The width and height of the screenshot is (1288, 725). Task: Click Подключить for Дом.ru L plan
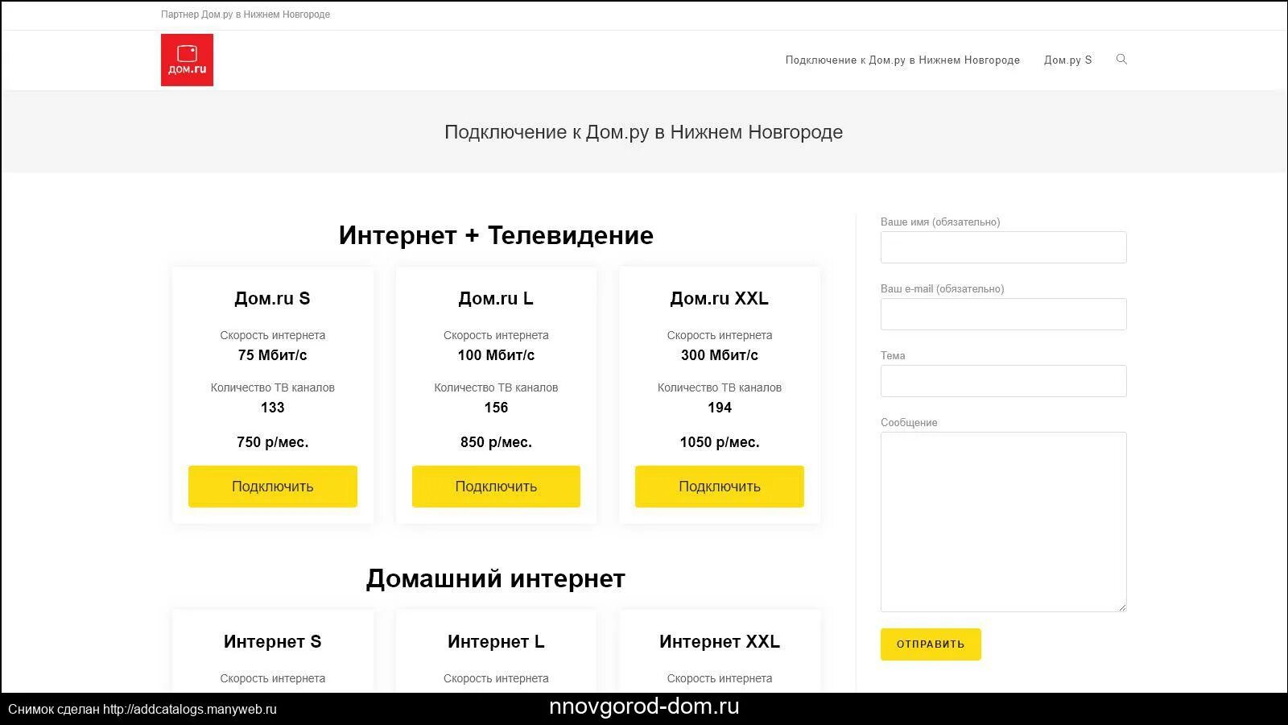tap(496, 487)
